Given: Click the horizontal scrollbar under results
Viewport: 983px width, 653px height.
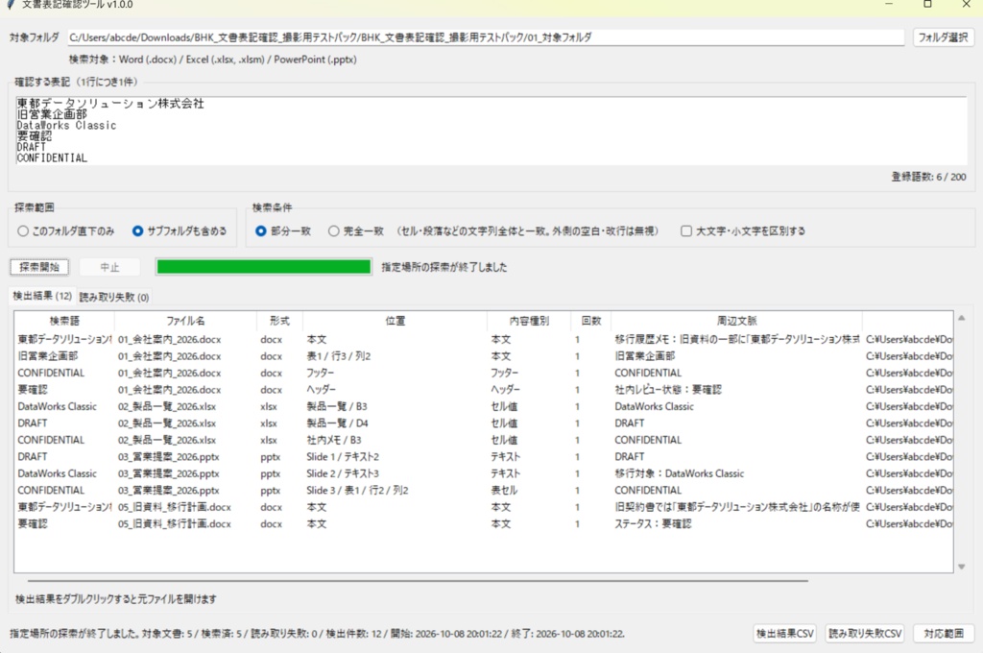Looking at the screenshot, I should pyautogui.click(x=418, y=581).
